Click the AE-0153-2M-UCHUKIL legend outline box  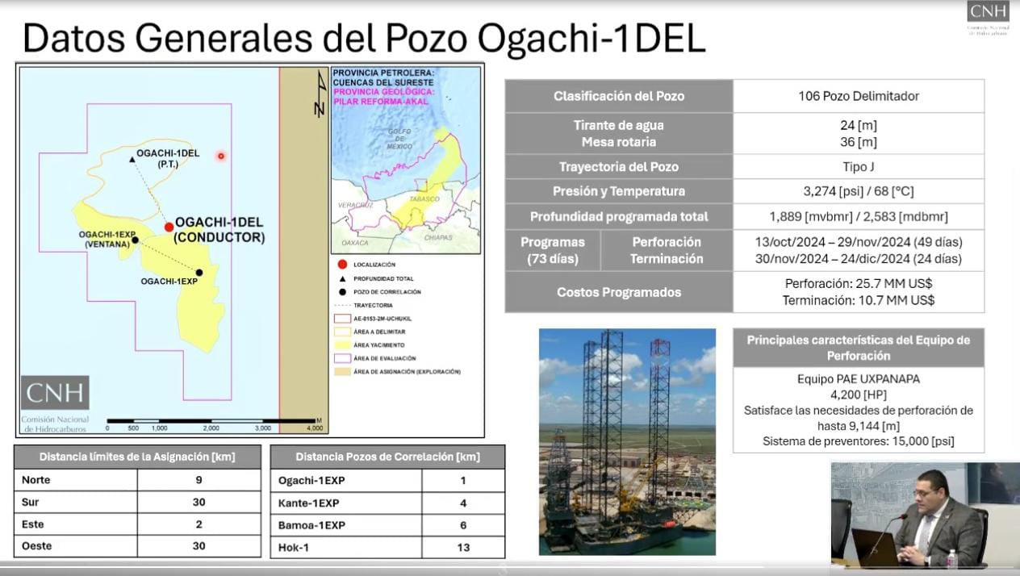[x=342, y=319]
